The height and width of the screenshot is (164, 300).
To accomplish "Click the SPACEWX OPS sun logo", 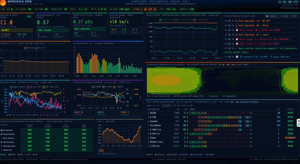I will click(3, 3).
